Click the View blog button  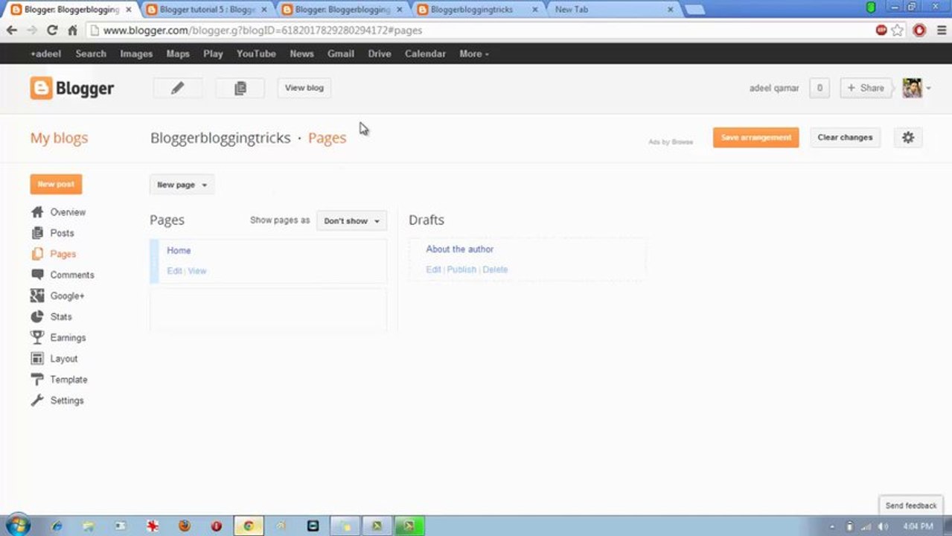(304, 88)
